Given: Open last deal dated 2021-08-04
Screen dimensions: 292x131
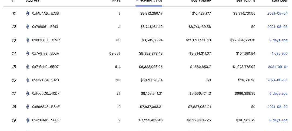Looking at the screenshot, I should [x=277, y=14].
